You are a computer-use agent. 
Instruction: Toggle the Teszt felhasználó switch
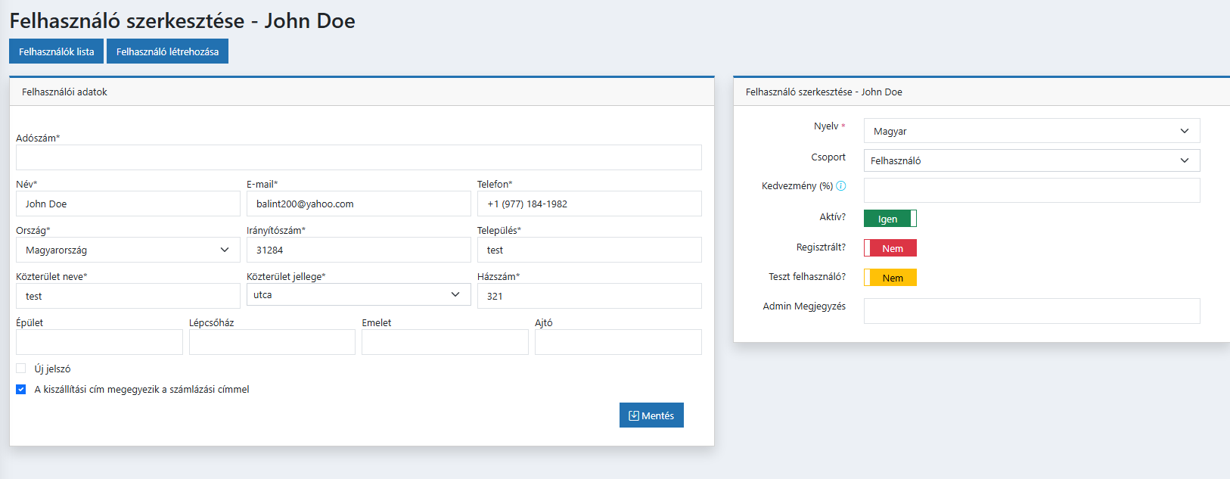click(x=890, y=278)
